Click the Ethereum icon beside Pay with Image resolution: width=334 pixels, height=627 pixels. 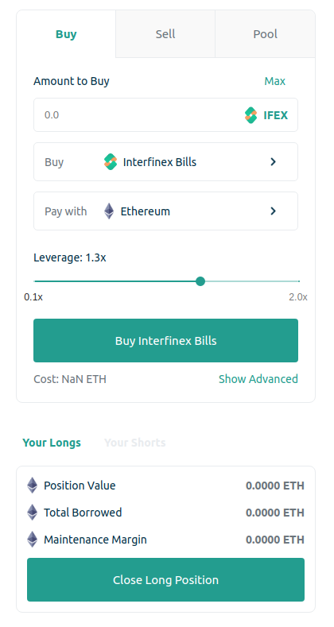[109, 211]
